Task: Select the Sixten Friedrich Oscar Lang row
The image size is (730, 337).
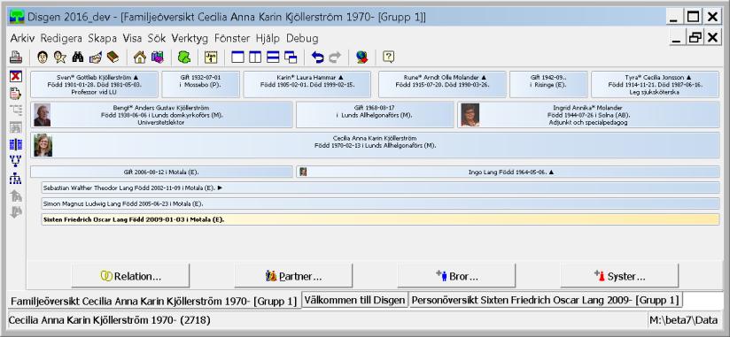Action: click(380, 219)
